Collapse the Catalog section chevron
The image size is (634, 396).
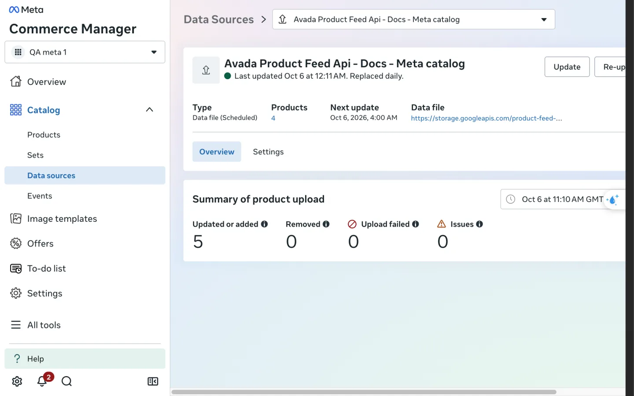[x=150, y=110]
